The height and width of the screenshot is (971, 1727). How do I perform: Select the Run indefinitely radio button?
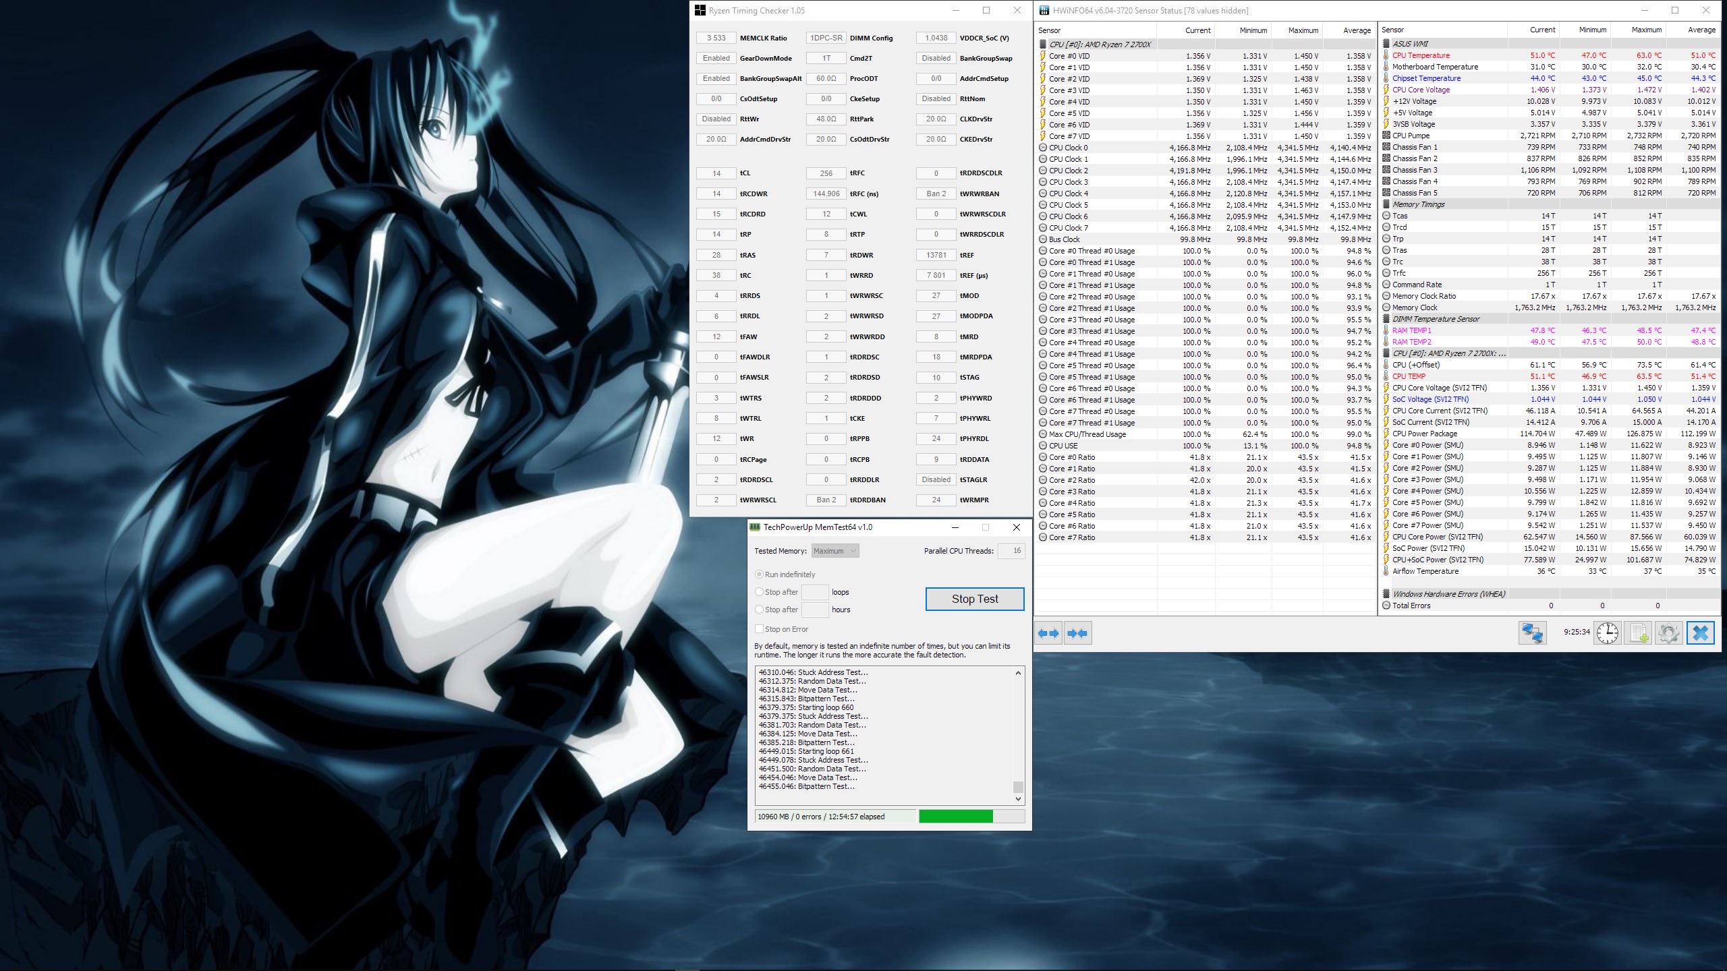pyautogui.click(x=760, y=575)
